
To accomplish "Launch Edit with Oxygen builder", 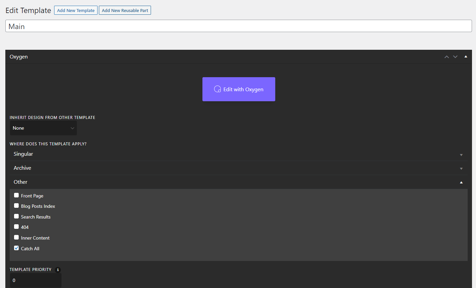I will 239,89.
